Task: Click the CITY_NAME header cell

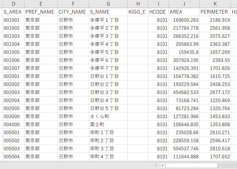Action: [x=73, y=12]
